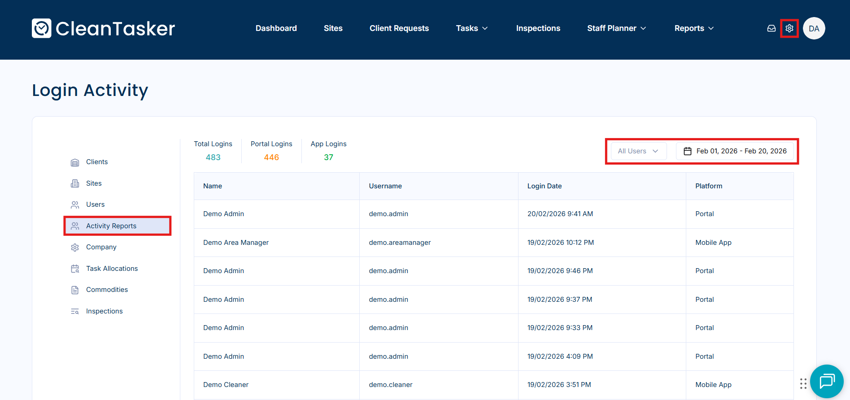Expand the Staff Planner dropdown
The height and width of the screenshot is (400, 850).
tap(616, 28)
